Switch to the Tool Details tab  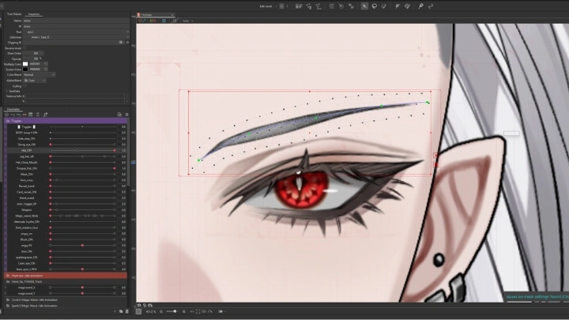click(x=14, y=13)
